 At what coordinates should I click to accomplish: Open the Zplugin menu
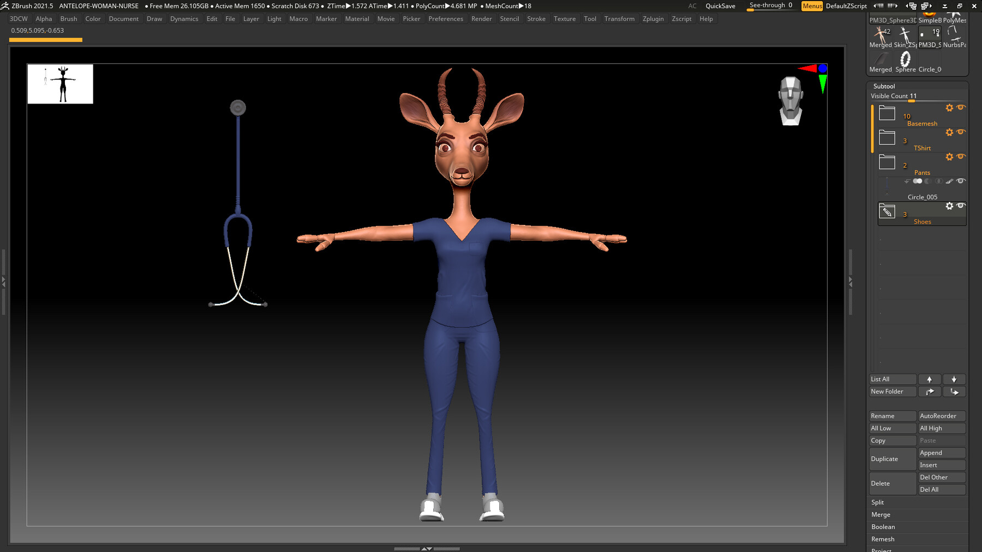[x=653, y=19]
